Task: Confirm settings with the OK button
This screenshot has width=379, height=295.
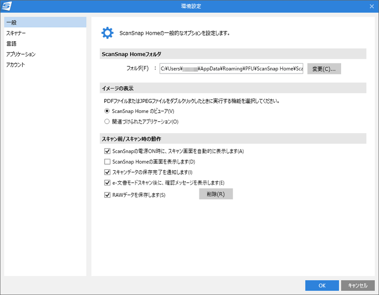Action: (x=322, y=286)
